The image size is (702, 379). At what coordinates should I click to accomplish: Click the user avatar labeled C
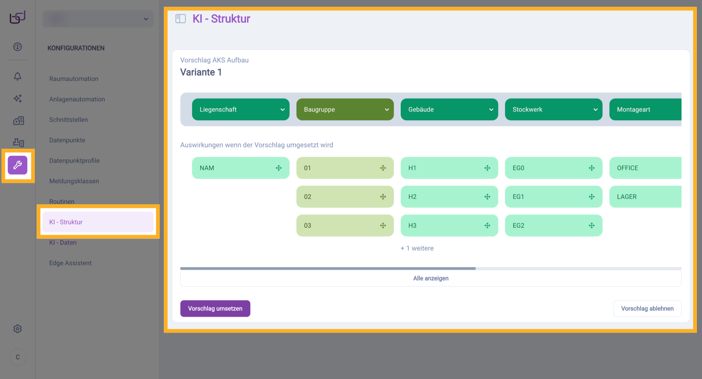tap(18, 357)
